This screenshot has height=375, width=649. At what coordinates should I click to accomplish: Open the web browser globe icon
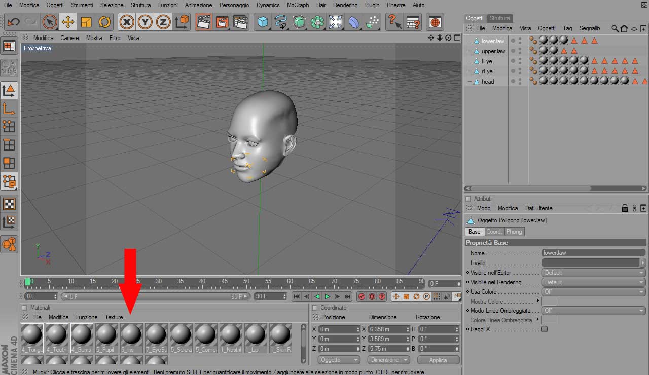click(x=435, y=22)
